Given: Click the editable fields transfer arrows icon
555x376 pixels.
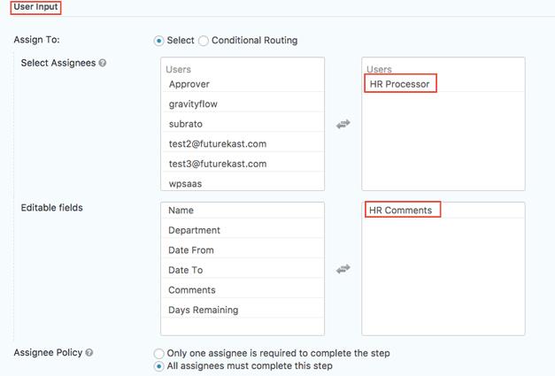Looking at the screenshot, I should tap(343, 269).
